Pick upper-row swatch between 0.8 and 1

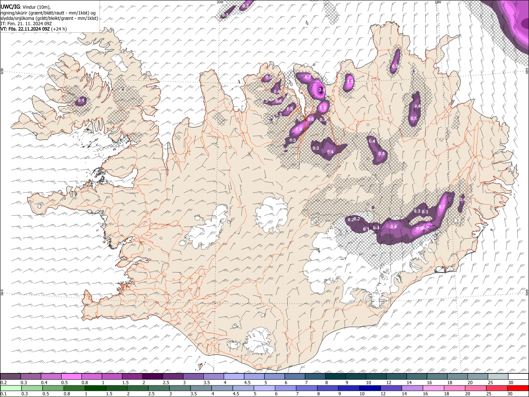coord(92,376)
